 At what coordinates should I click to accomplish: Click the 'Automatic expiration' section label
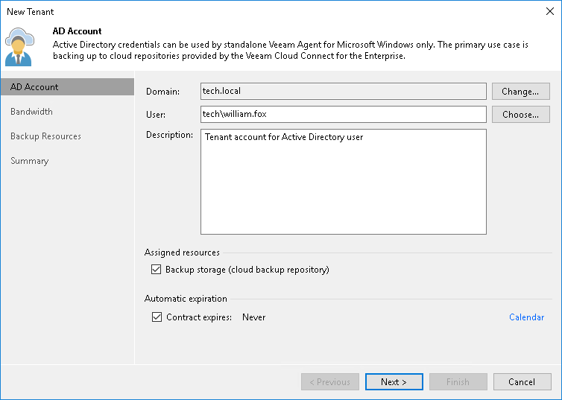tap(186, 299)
